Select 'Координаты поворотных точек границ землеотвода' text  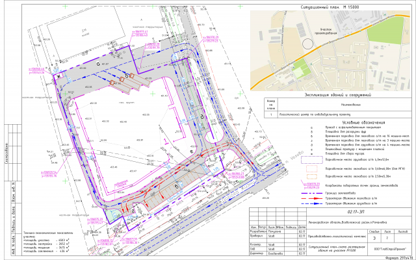pos(361,185)
